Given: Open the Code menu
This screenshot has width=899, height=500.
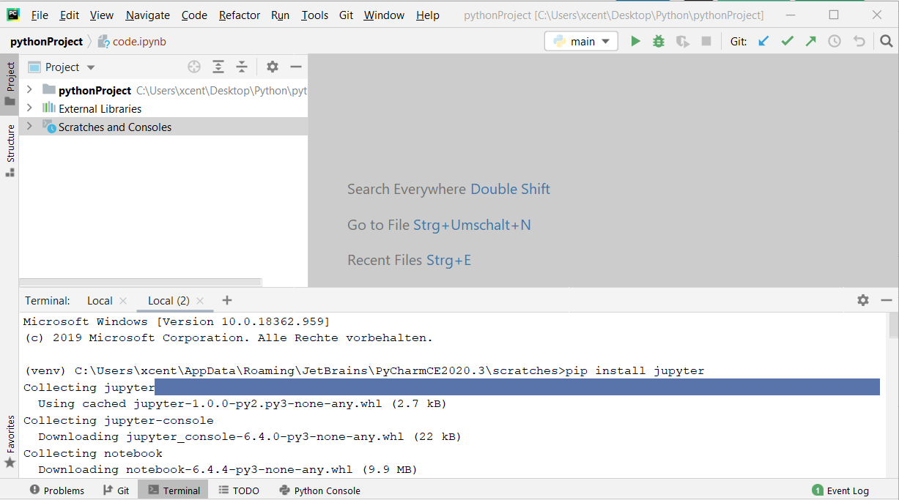Looking at the screenshot, I should pyautogui.click(x=194, y=15).
